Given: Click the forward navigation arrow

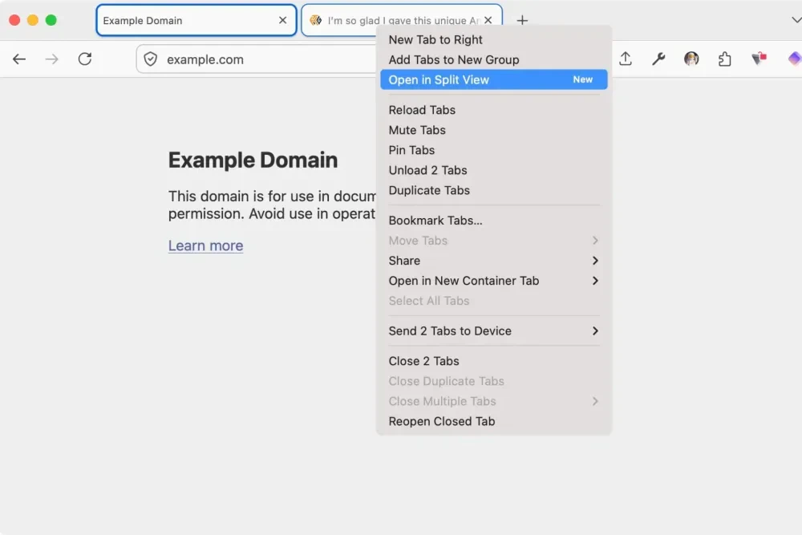Looking at the screenshot, I should pos(51,59).
